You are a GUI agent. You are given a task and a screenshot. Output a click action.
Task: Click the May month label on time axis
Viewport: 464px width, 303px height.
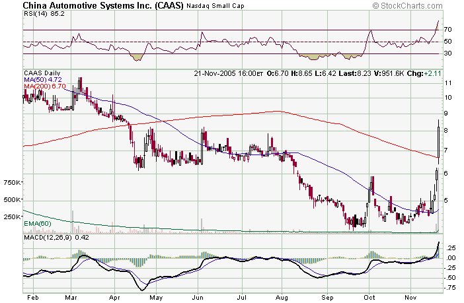[155, 297]
